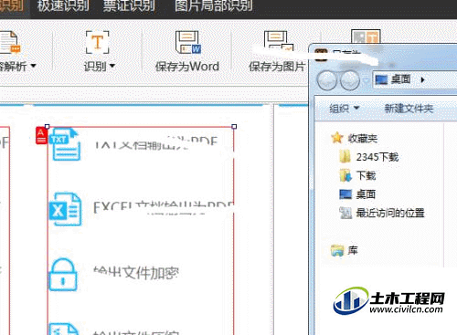Click the forward arrow in save dialog
The width and height of the screenshot is (457, 335).
click(350, 80)
